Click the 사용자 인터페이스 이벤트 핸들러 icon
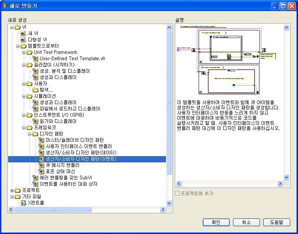 click(x=41, y=147)
